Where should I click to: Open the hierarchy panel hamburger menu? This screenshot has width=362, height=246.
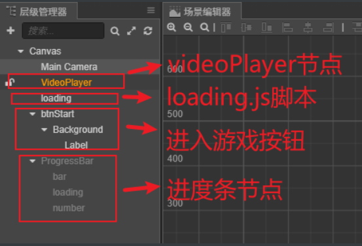click(x=151, y=10)
